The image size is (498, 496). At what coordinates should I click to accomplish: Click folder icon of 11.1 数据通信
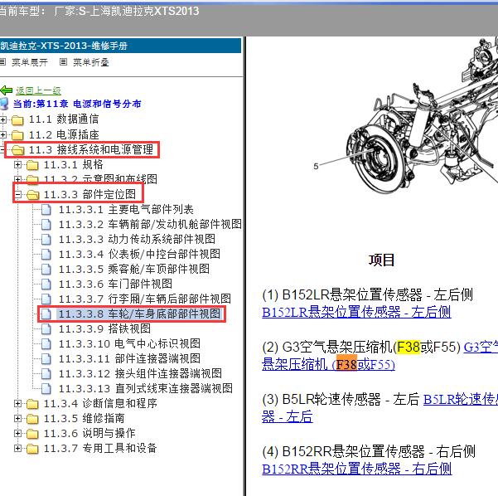tap(17, 120)
